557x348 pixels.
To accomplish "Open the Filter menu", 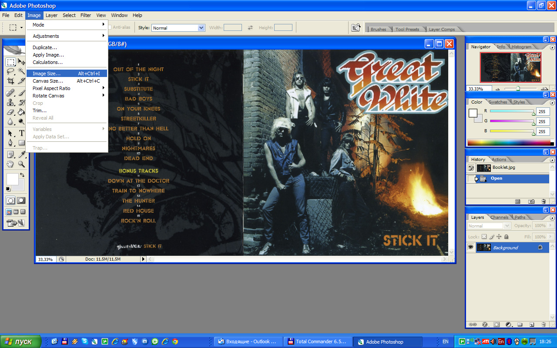I will click(86, 15).
